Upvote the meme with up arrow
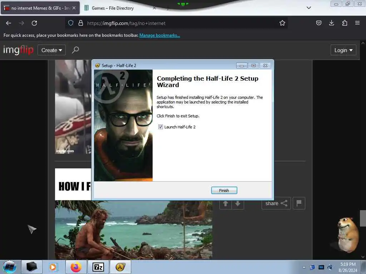The width and height of the screenshot is (366, 274). [226, 204]
